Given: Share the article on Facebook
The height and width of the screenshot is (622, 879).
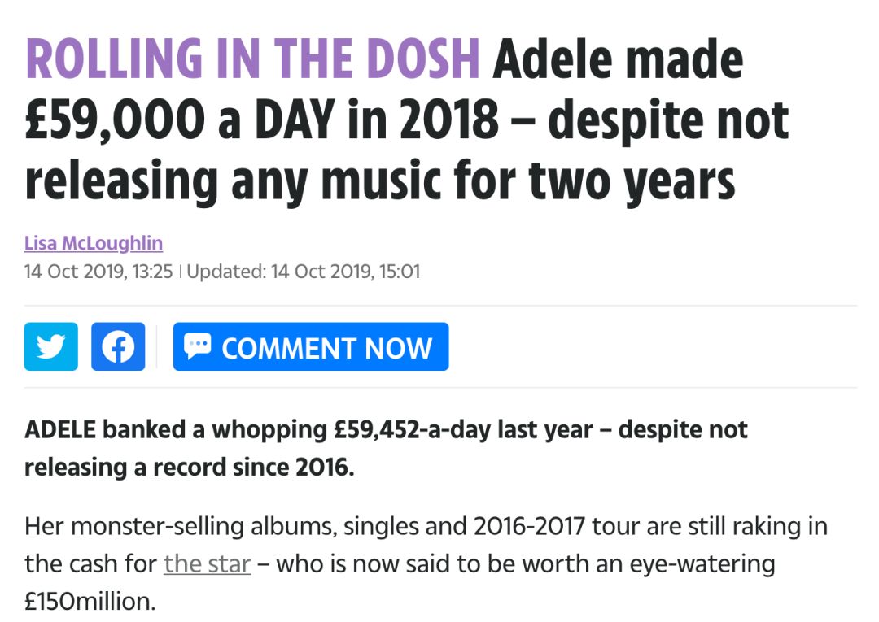Looking at the screenshot, I should pyautogui.click(x=118, y=346).
